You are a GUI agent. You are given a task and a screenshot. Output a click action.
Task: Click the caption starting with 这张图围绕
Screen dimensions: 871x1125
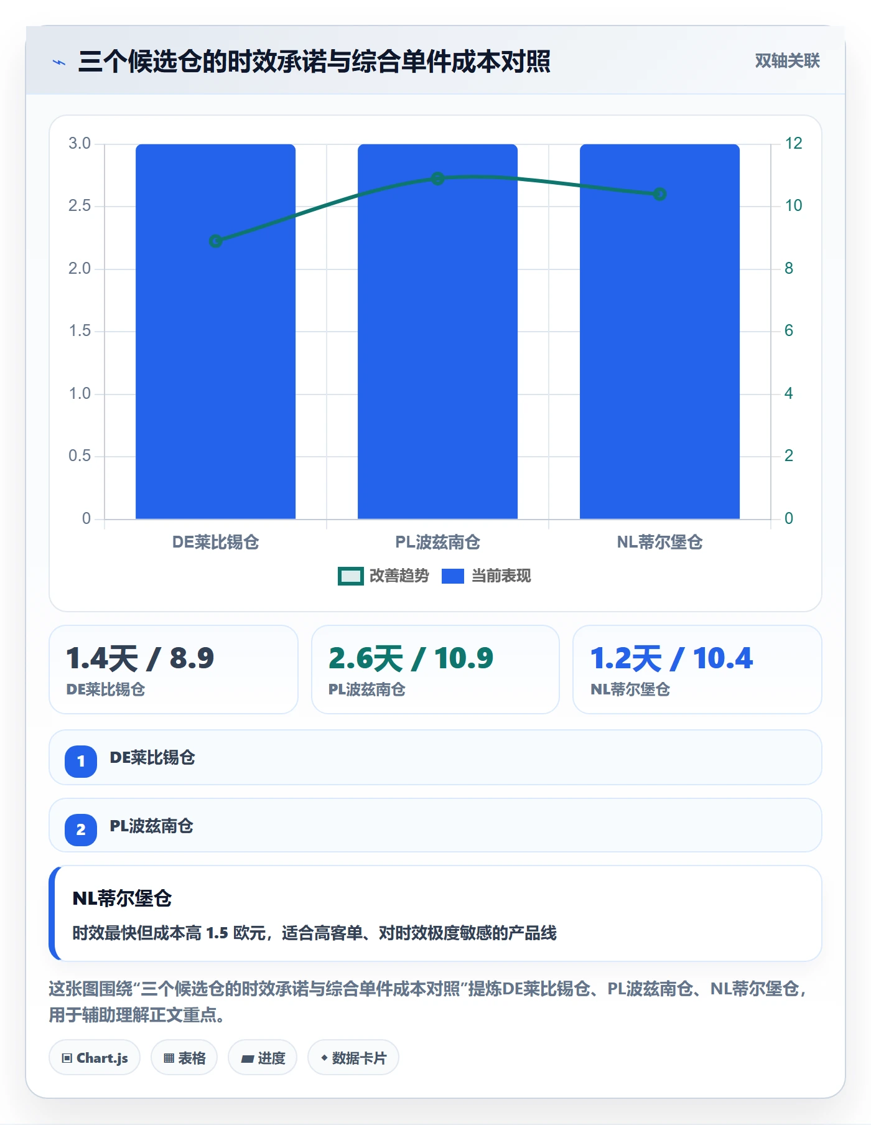(x=429, y=1002)
